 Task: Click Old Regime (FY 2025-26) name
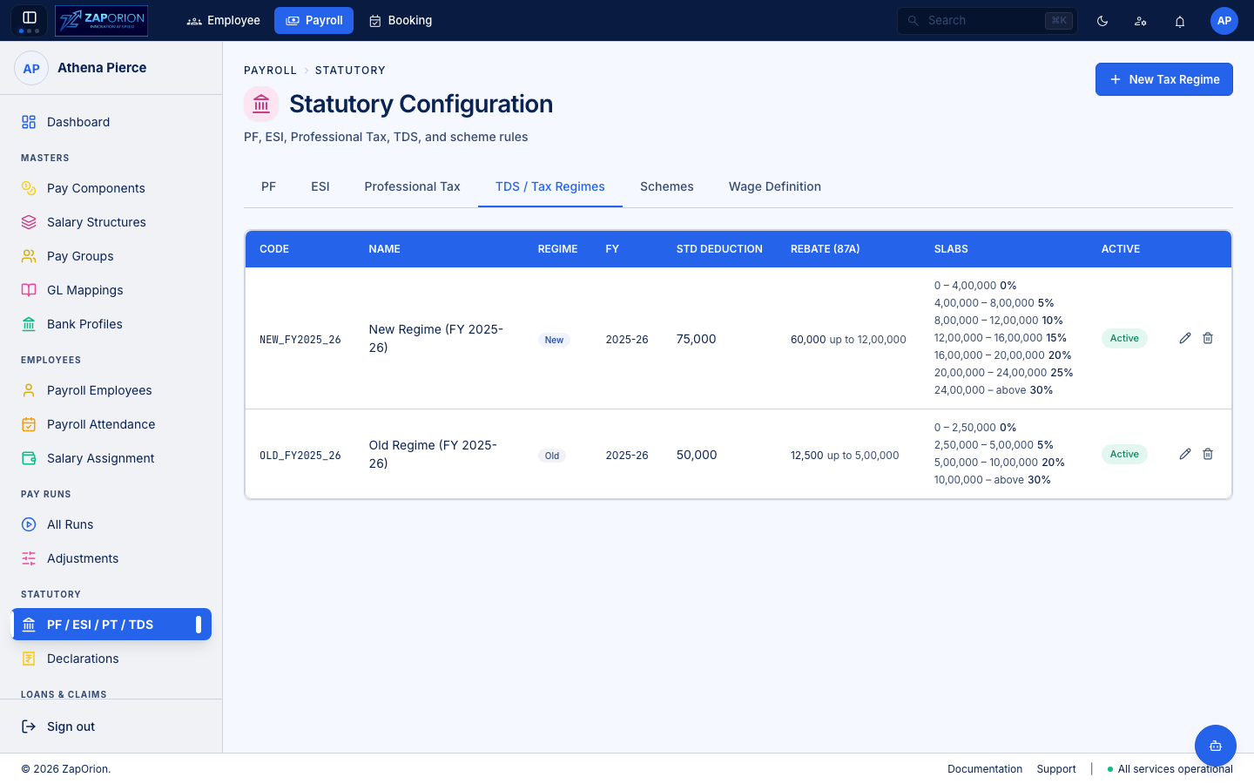point(433,454)
